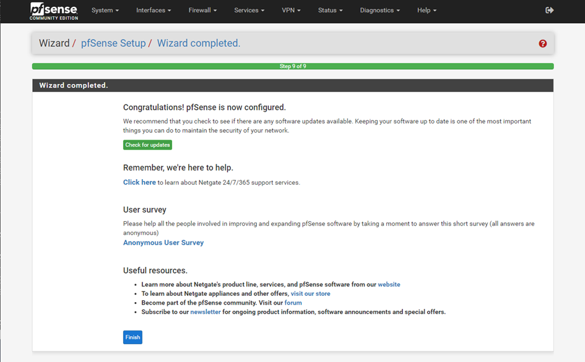Image resolution: width=585 pixels, height=362 pixels.
Task: Open the pfSense forum link
Action: tap(293, 303)
